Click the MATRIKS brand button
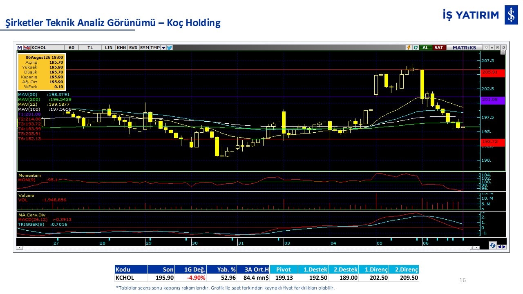 click(464, 48)
